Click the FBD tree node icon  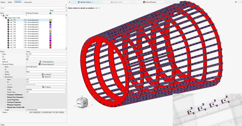(4, 16)
